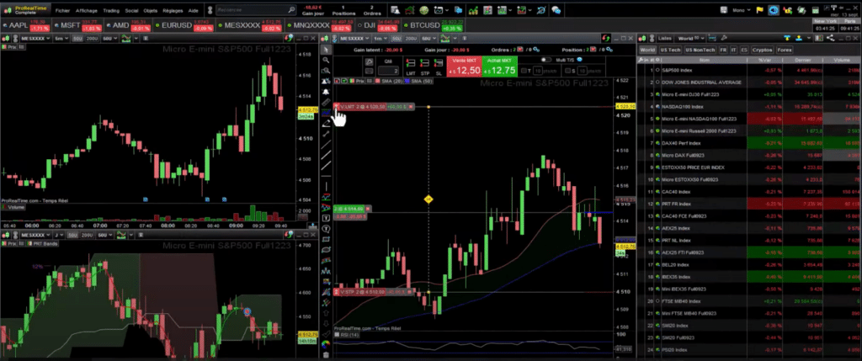Click the Recherche search field
The image size is (862, 361).
(x=256, y=10)
